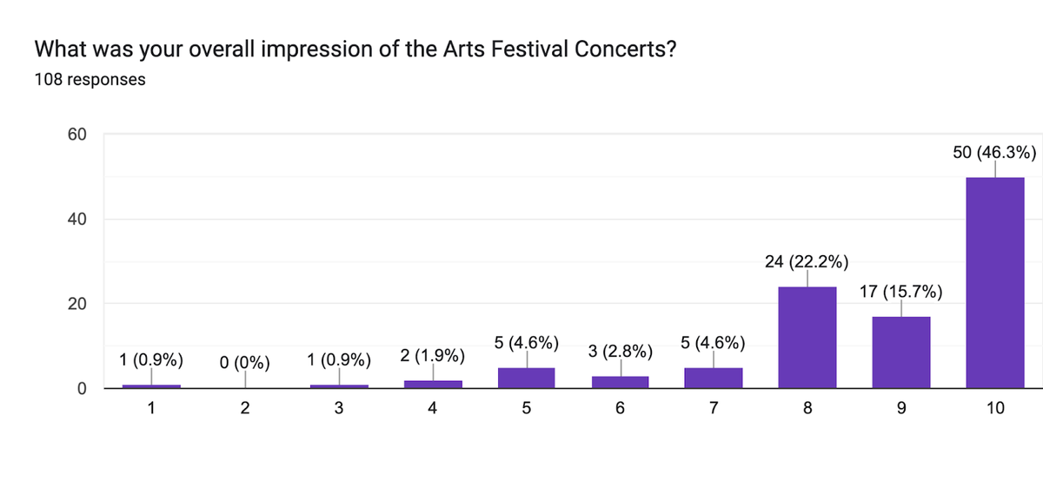Viewport: 1043px width, 494px height.
Task: Click the bar for rating 6
Action: click(619, 382)
